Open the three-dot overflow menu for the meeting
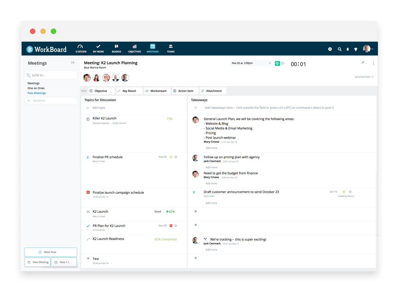 point(373,63)
